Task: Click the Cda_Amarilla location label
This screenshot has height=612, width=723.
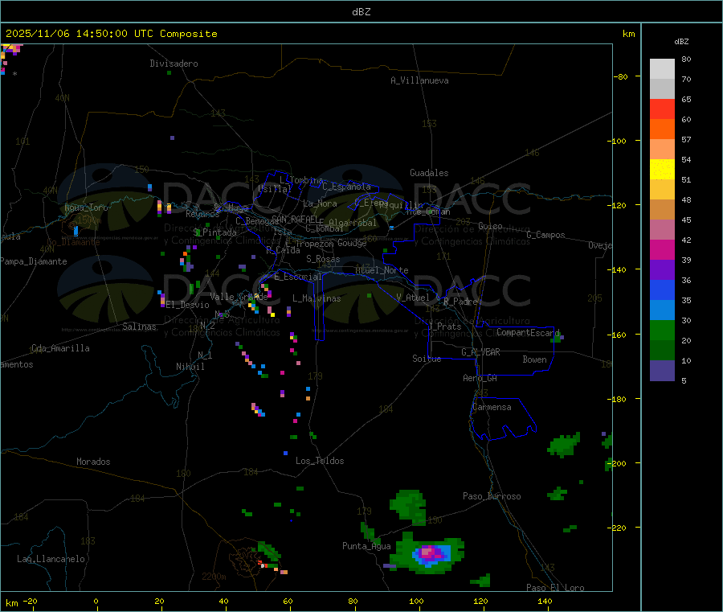Action: click(x=60, y=348)
